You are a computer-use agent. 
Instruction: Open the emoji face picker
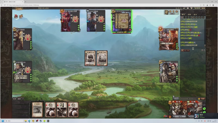tap(199, 99)
